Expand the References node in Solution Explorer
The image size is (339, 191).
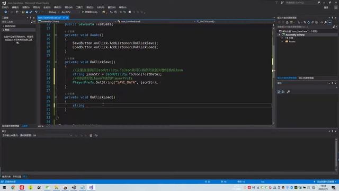tap(282, 38)
